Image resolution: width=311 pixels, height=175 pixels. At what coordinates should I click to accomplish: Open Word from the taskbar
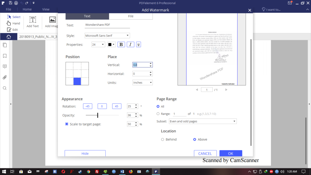pos(122,171)
